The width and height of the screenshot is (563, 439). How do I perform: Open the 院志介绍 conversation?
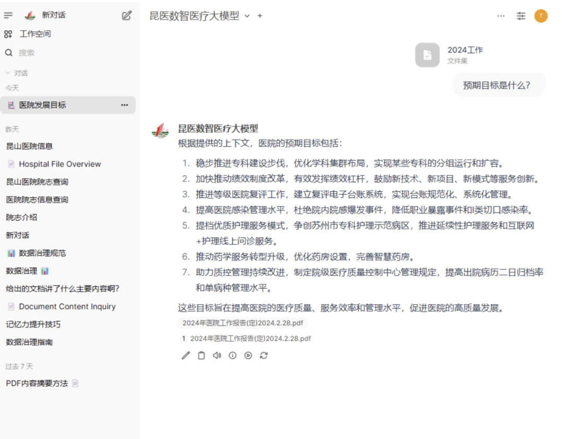pyautogui.click(x=68, y=217)
